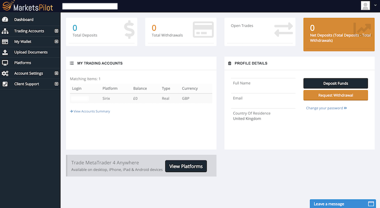Image resolution: width=380 pixels, height=208 pixels.
Task: Click the Upload Documents upload icon
Action: 5,52
